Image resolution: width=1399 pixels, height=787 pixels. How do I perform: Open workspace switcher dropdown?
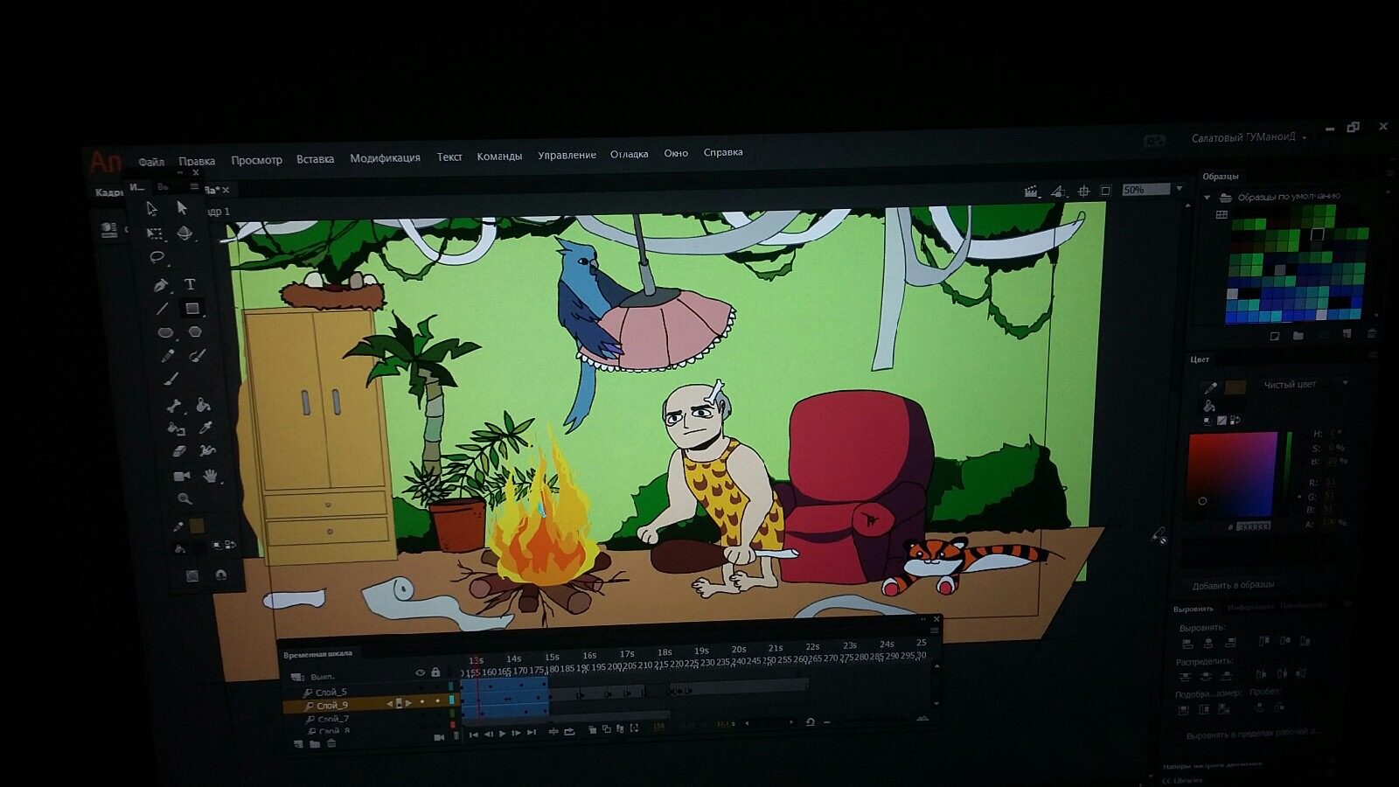pyautogui.click(x=1249, y=138)
